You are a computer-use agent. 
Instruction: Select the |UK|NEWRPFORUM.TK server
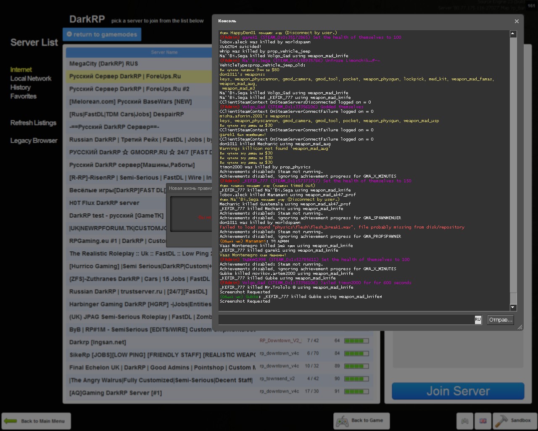point(116,228)
